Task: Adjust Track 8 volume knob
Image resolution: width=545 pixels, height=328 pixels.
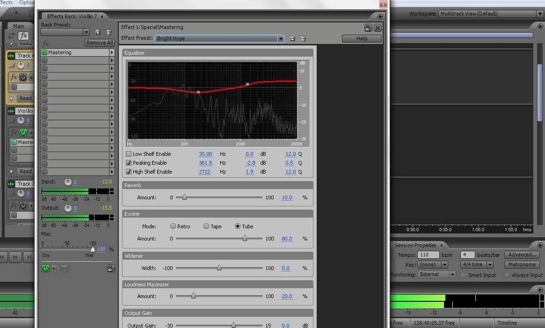Action: [x=21, y=65]
